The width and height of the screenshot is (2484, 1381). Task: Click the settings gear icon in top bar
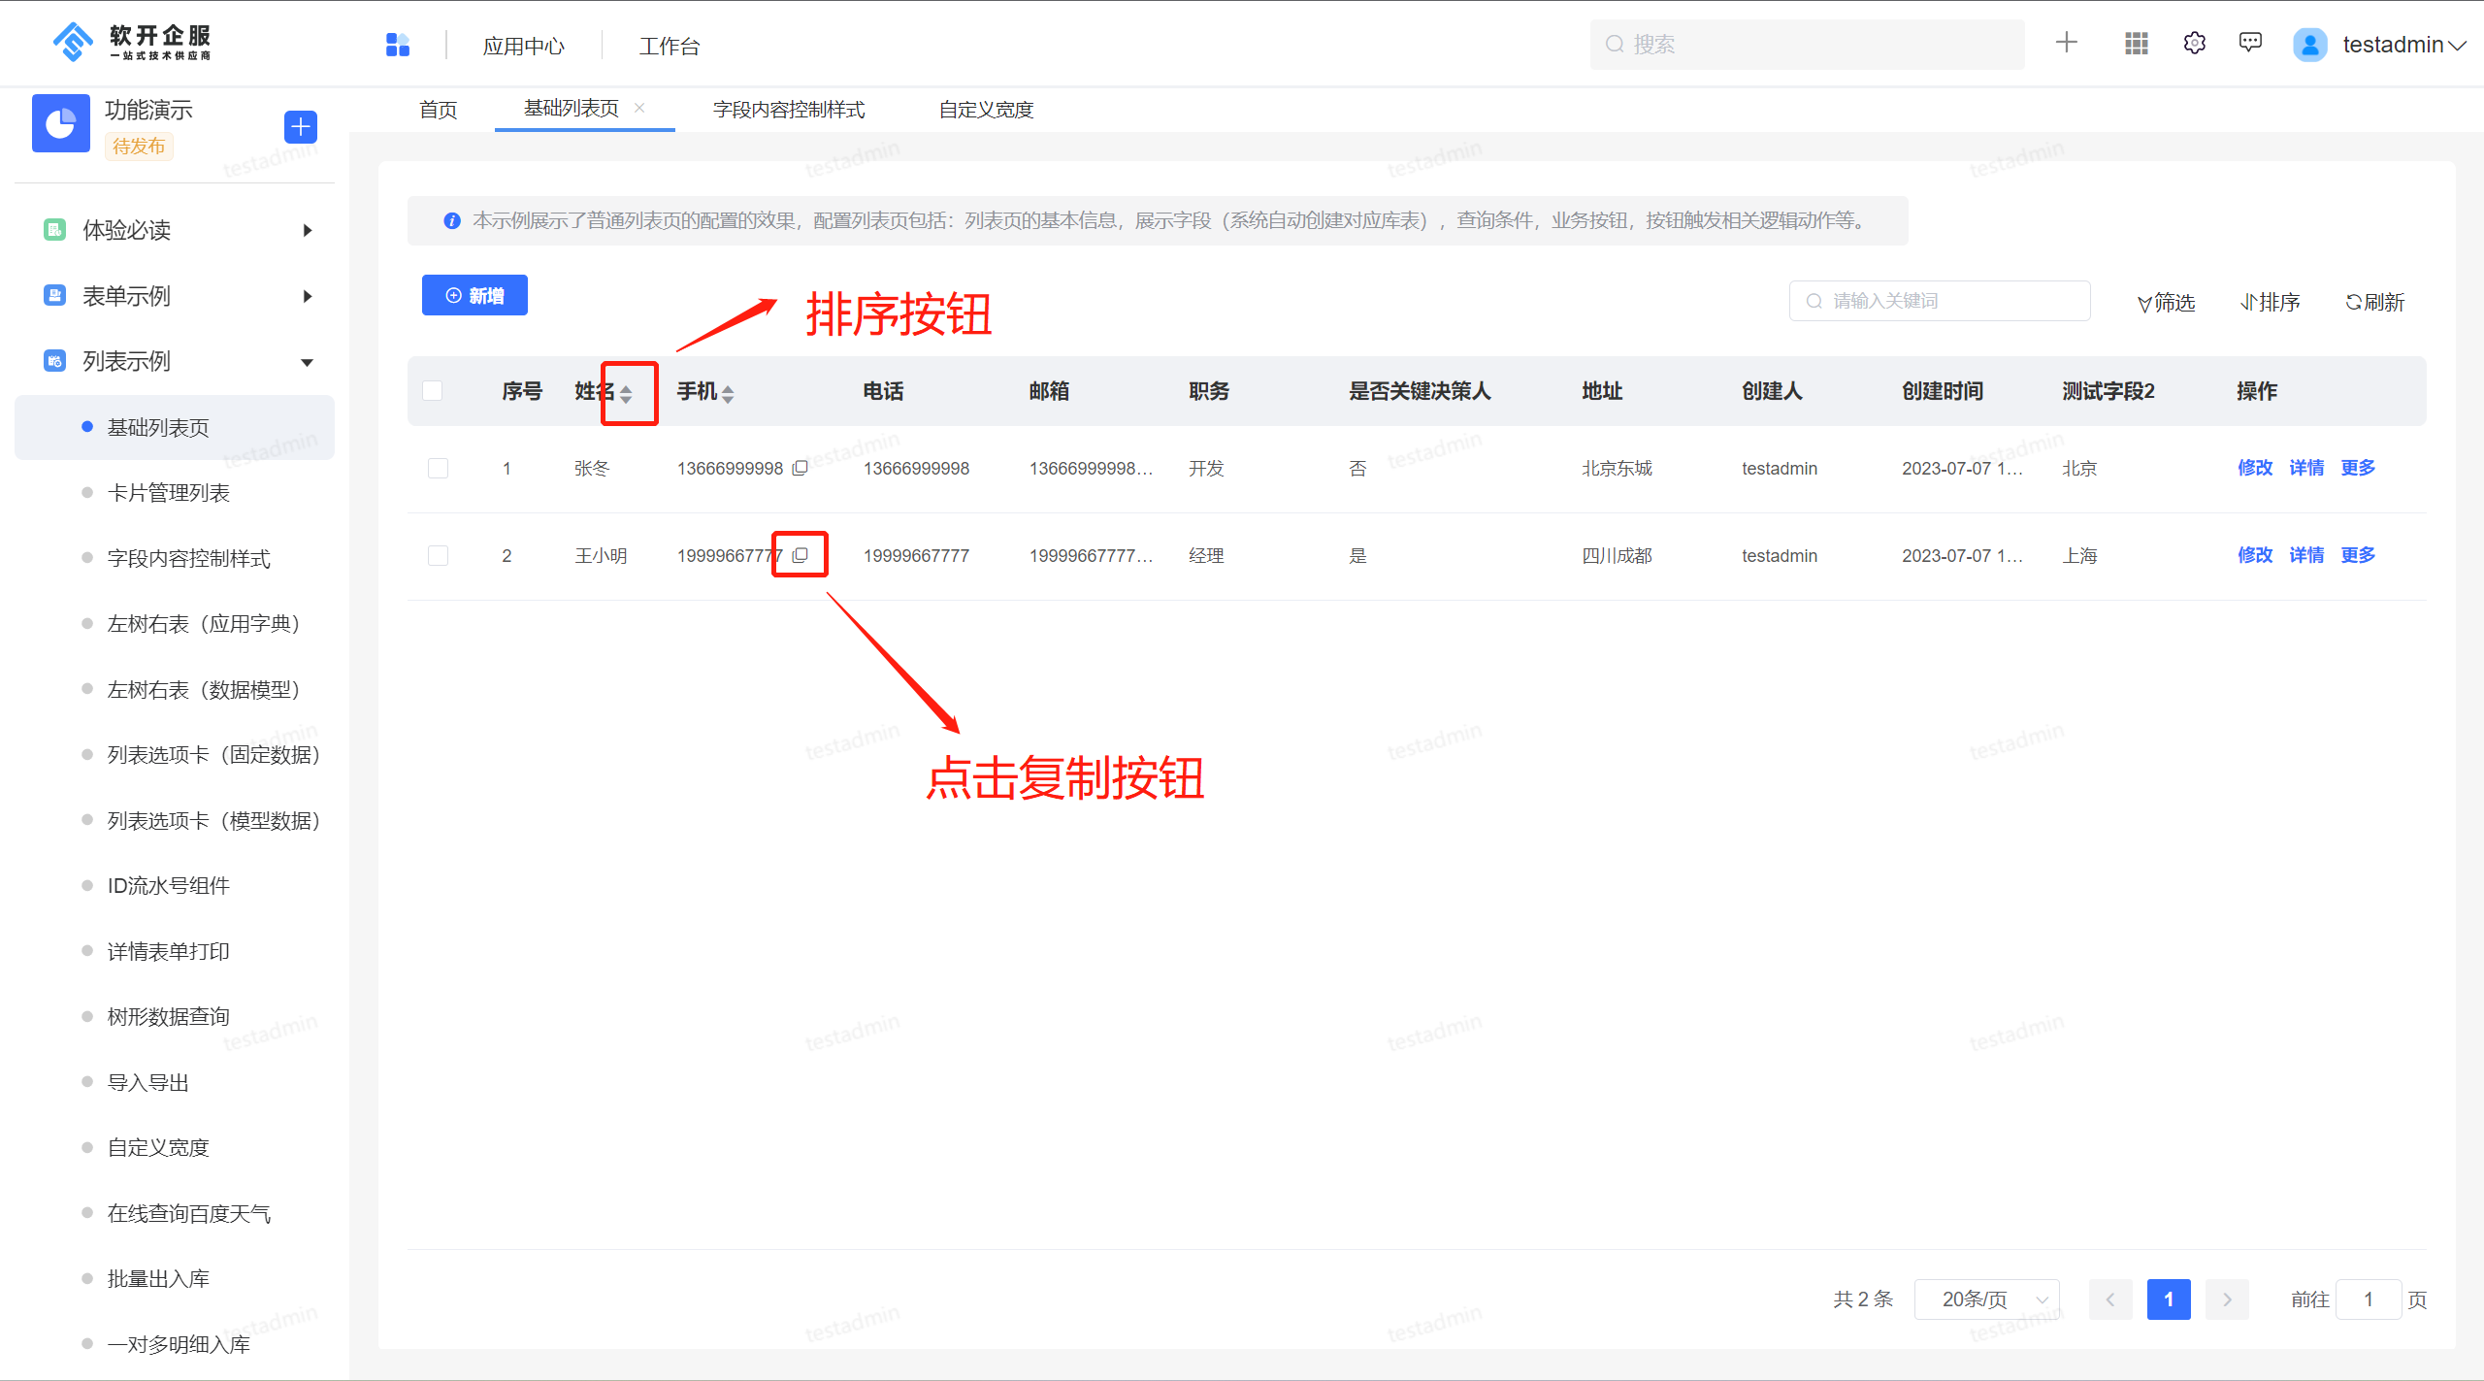(x=2194, y=43)
